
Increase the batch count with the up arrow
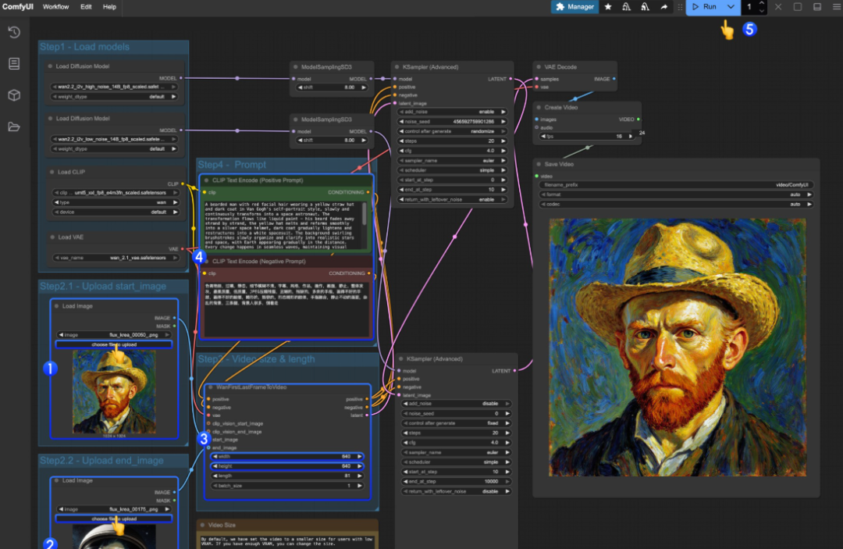[x=761, y=4]
